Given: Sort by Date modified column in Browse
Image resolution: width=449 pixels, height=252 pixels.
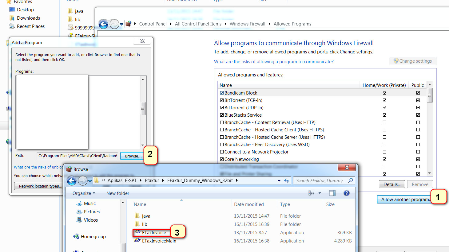Looking at the screenshot, I should pyautogui.click(x=254, y=204).
